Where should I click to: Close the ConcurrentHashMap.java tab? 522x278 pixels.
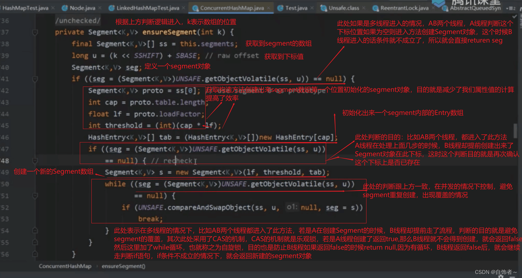(x=269, y=8)
